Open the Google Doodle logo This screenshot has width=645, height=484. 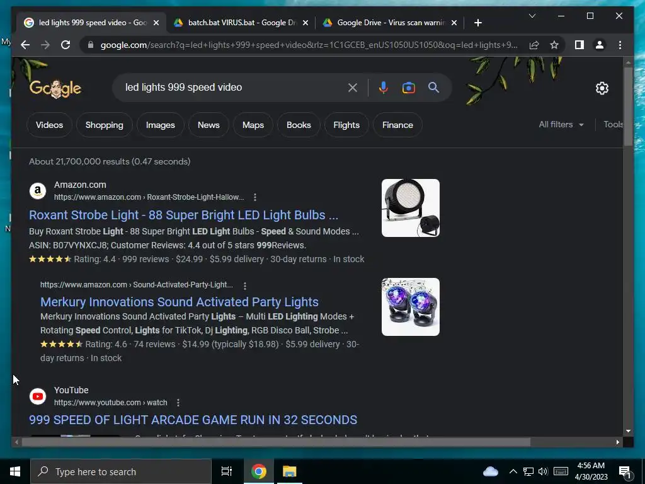[55, 88]
